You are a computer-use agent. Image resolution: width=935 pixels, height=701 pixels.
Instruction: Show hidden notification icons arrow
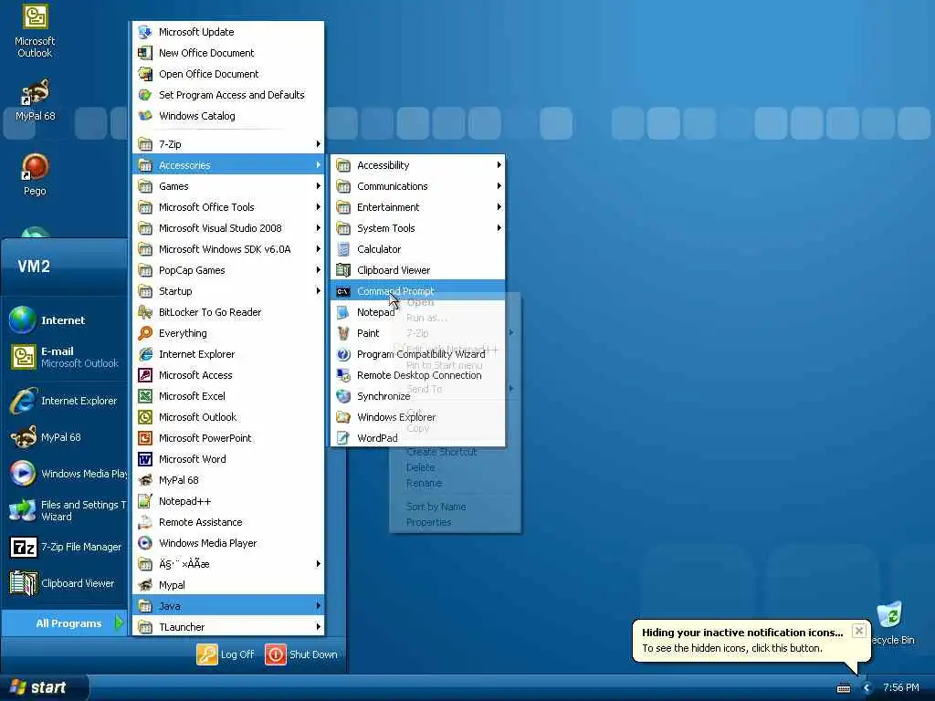pos(867,688)
